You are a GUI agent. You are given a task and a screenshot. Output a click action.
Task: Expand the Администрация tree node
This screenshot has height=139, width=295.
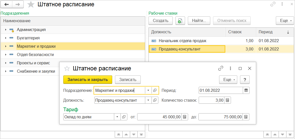click(x=6, y=30)
